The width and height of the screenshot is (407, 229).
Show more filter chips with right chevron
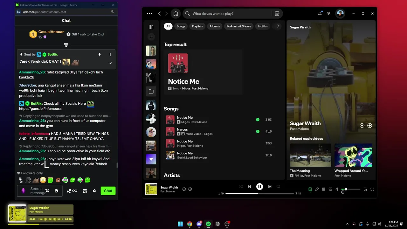pos(278,26)
